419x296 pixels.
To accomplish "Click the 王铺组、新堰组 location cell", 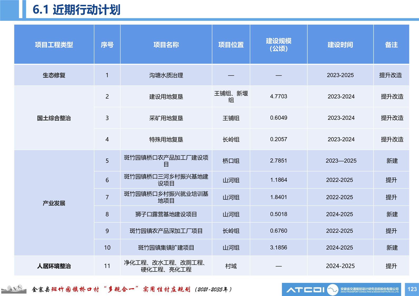I will pos(231,97).
